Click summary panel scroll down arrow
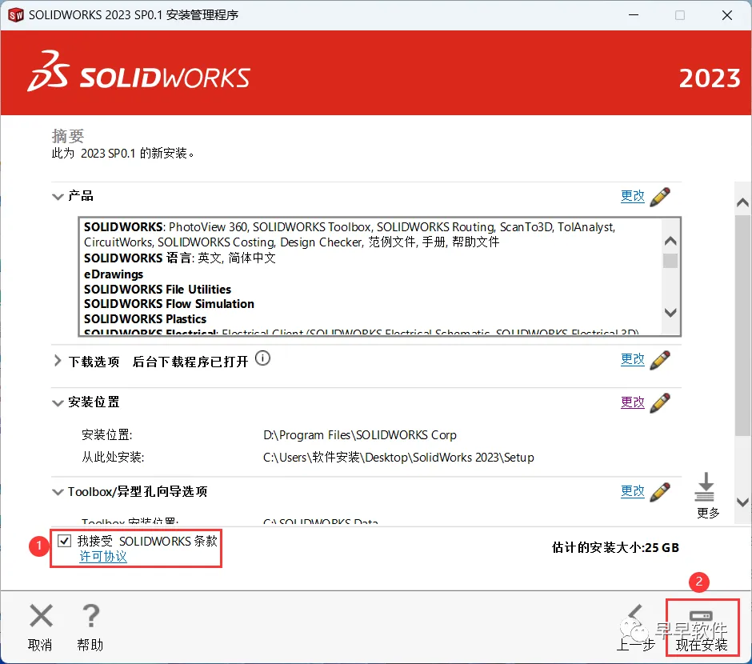The width and height of the screenshot is (752, 664). (742, 502)
